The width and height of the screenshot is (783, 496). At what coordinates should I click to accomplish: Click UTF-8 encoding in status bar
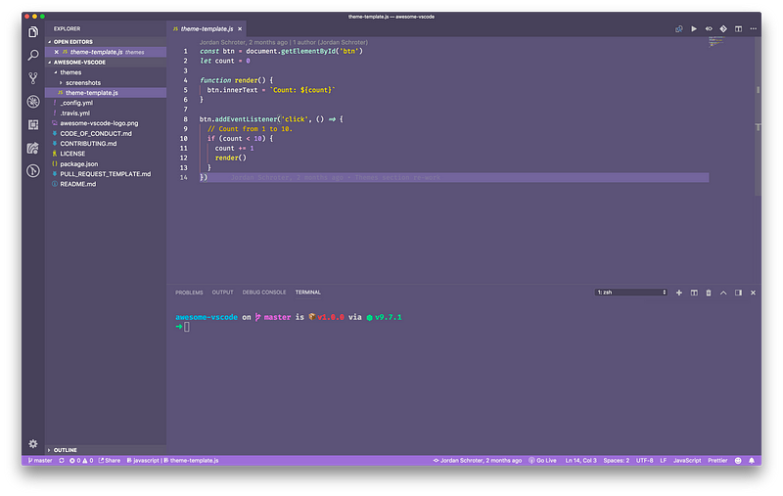pos(644,461)
